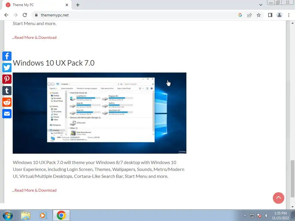Click paragraph starting 'Windows 10 UX Pack 7.0 will theme'
This screenshot has height=221, width=295.
(x=99, y=169)
